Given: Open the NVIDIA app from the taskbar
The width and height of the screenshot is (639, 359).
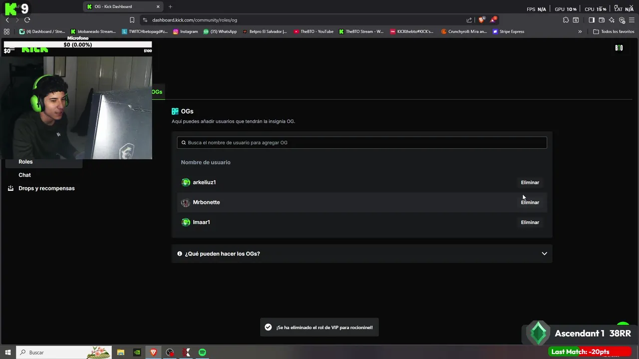Looking at the screenshot, I should (x=137, y=353).
